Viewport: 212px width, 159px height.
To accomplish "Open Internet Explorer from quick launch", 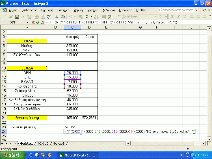I will click(x=31, y=155).
